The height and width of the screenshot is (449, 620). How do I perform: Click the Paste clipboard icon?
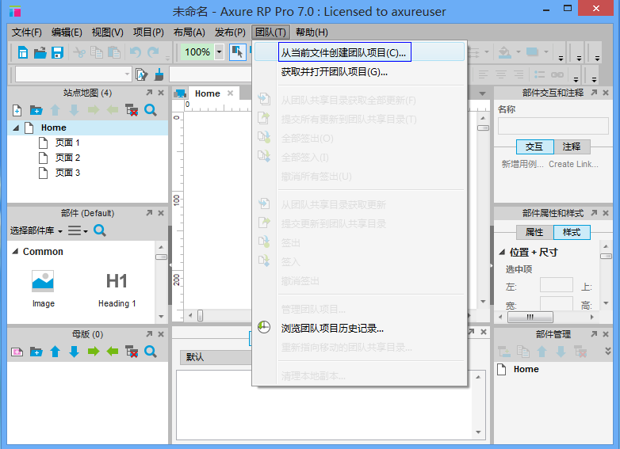pos(114,52)
